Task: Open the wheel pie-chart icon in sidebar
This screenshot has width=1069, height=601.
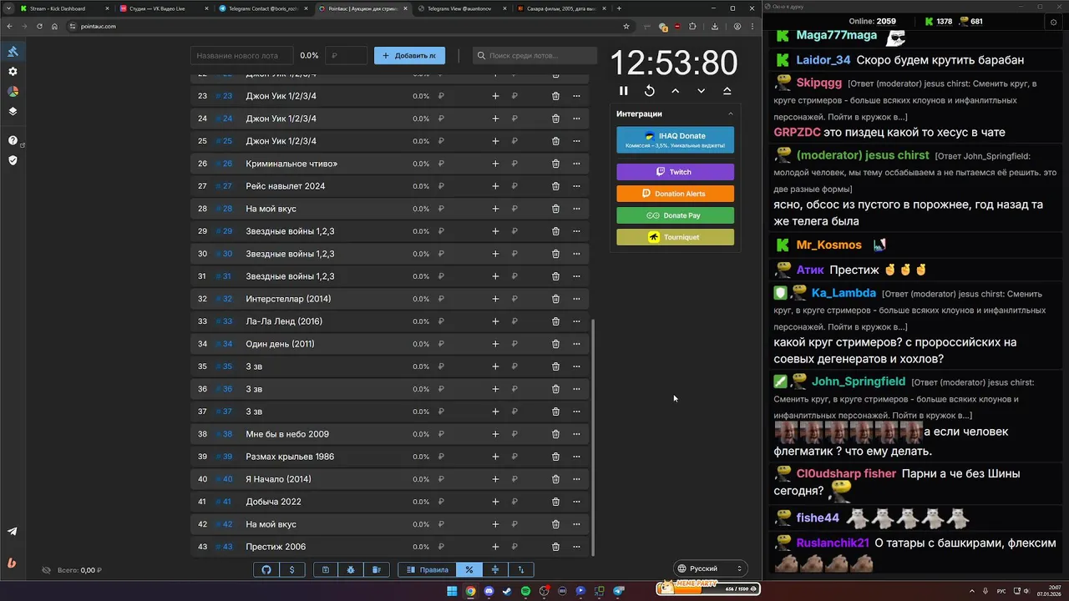Action: coord(13,91)
